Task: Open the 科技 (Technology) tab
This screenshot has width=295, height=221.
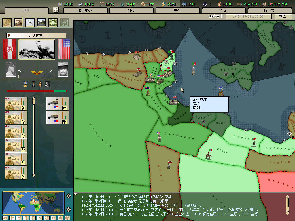Action: click(x=131, y=10)
